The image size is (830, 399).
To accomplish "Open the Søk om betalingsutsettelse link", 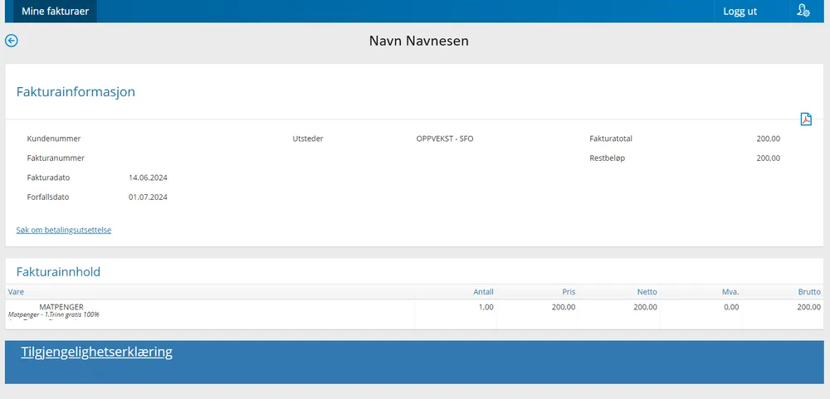I will point(64,230).
